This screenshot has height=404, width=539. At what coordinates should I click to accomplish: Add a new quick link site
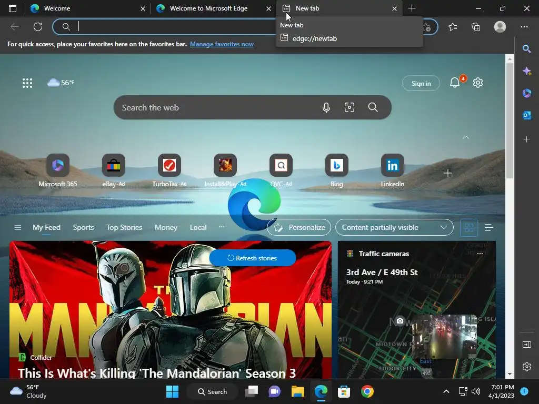447,173
